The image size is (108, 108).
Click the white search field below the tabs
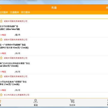click(x=54, y=16)
